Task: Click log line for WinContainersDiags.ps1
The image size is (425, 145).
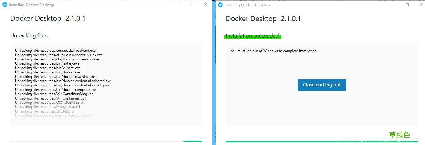Action: 55,94
